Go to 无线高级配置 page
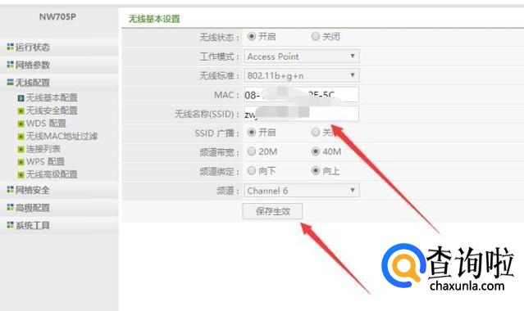 coord(52,174)
